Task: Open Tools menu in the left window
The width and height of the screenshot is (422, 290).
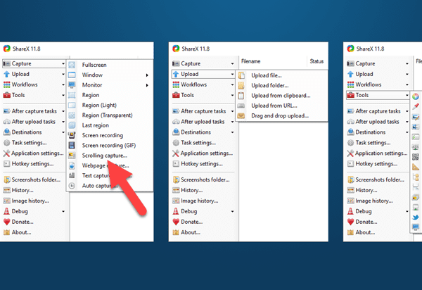Action: (34, 95)
